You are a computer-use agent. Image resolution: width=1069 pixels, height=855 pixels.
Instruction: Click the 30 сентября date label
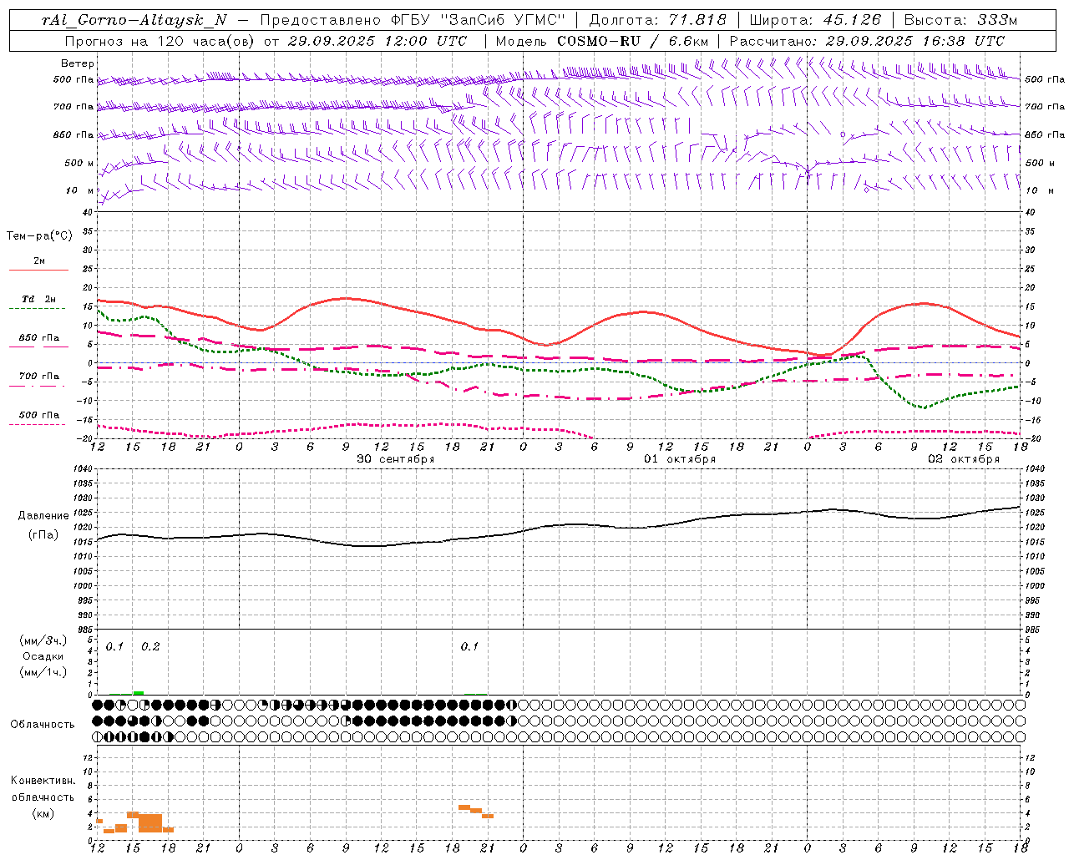pos(396,459)
